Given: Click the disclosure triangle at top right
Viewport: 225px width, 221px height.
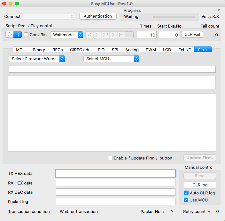Looking at the screenshot, I should coord(219,10).
